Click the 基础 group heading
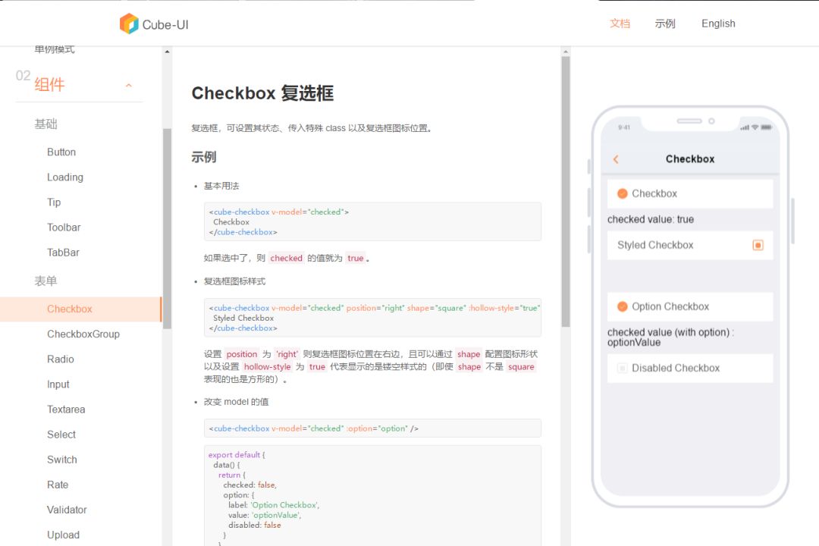Image resolution: width=819 pixels, height=546 pixels. (45, 124)
